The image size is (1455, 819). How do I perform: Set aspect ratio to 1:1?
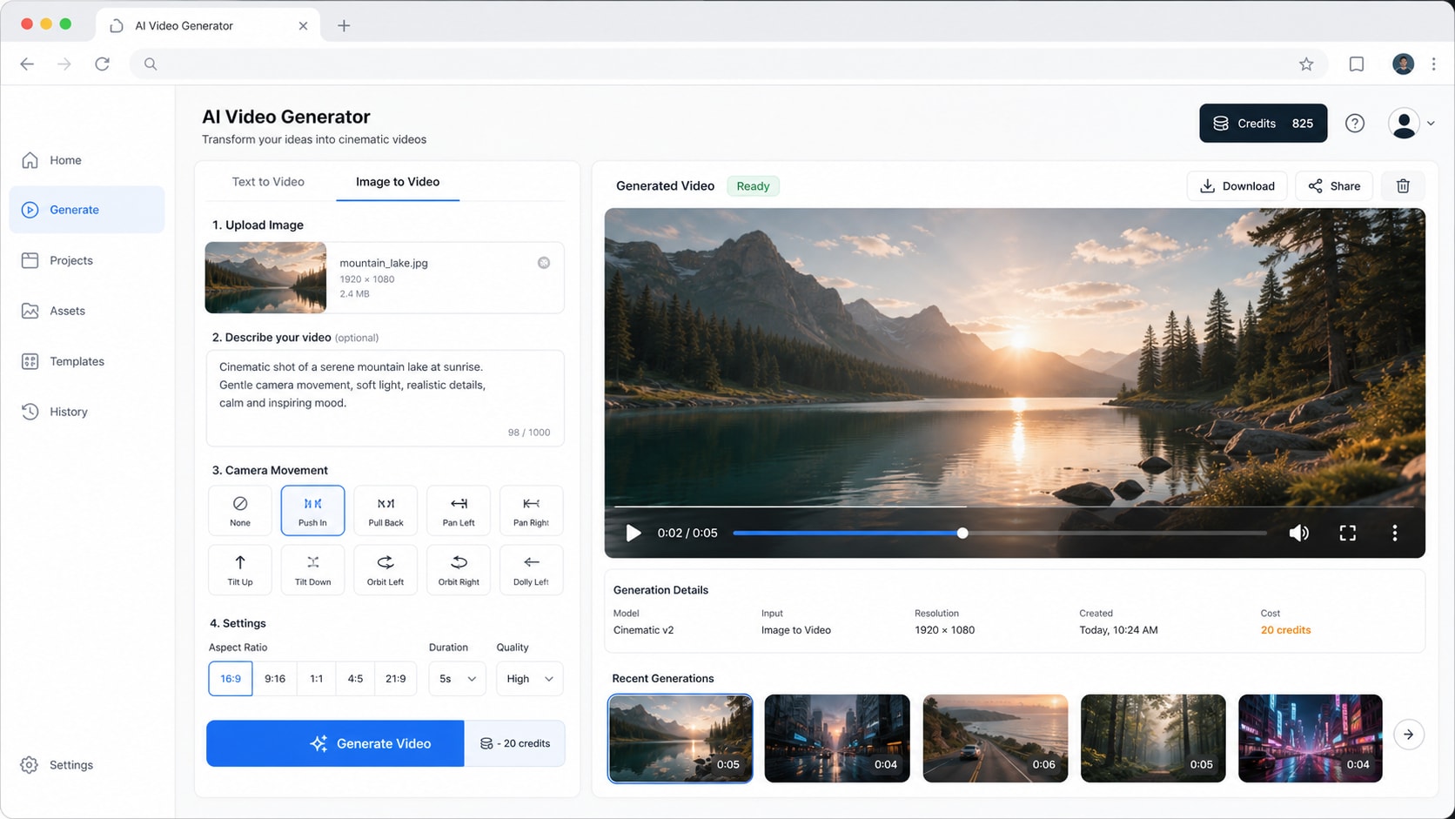(317, 679)
